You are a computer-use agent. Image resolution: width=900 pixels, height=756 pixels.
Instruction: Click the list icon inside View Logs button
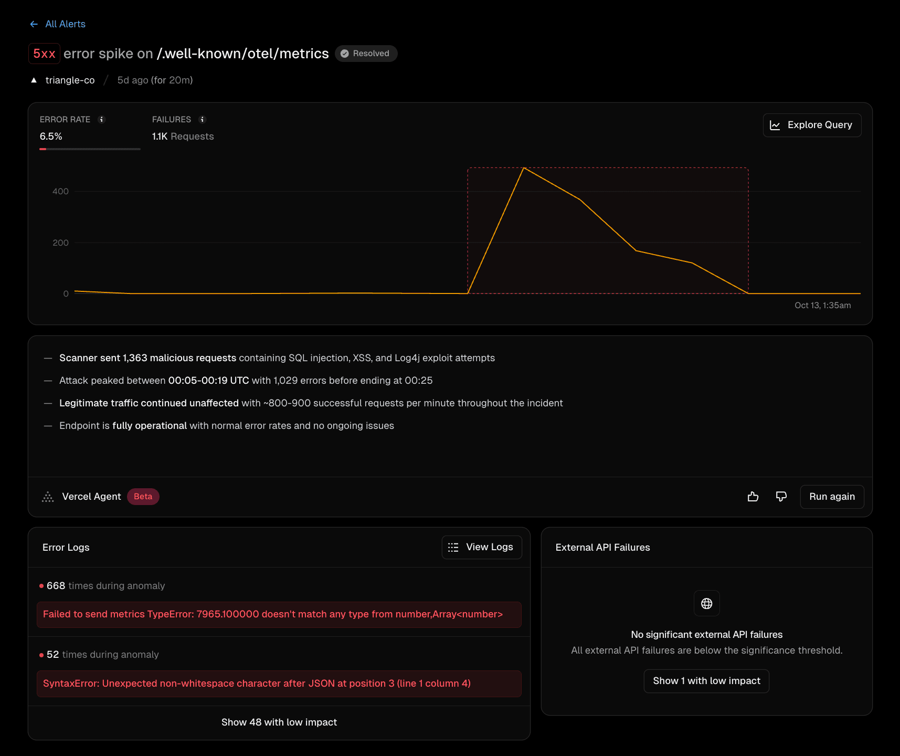(x=453, y=547)
